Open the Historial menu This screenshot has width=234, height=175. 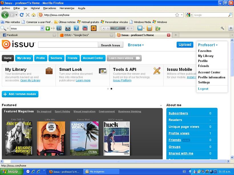[35, 8]
